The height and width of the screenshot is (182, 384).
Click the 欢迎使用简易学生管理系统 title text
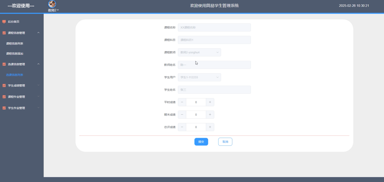[x=214, y=5]
